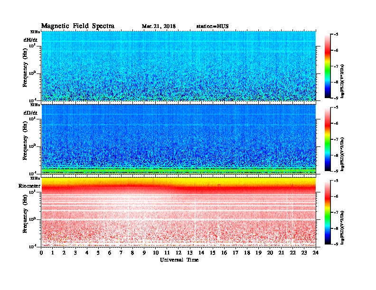Viewport: 376px width, 290px height.
Task: Click the Riometer spectrogram plot area
Action: [x=179, y=212]
